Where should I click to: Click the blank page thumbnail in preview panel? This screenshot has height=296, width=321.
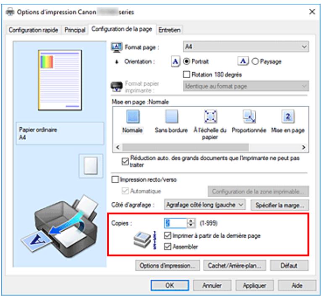[91, 166]
